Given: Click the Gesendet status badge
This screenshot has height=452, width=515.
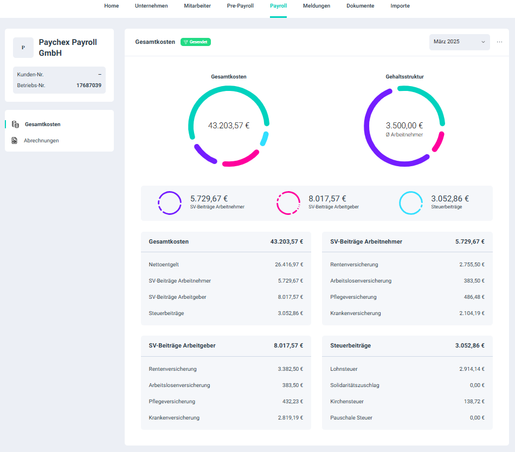Looking at the screenshot, I should coord(196,42).
